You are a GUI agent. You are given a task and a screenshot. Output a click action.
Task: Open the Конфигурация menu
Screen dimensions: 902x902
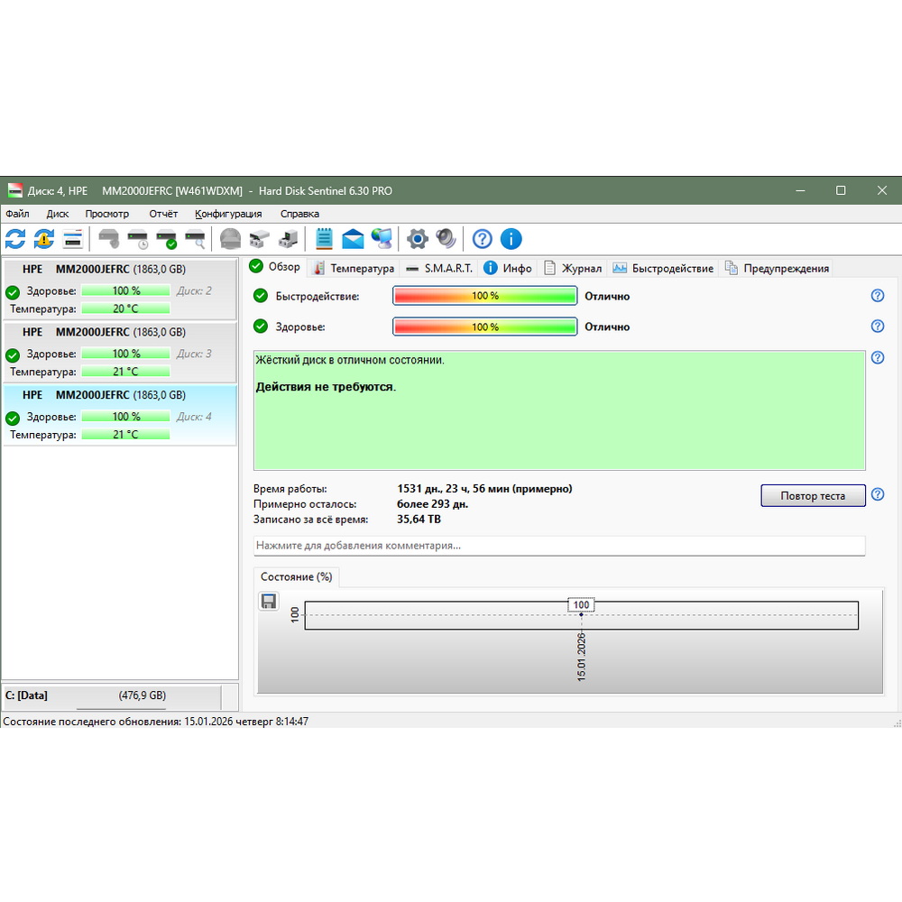228,214
